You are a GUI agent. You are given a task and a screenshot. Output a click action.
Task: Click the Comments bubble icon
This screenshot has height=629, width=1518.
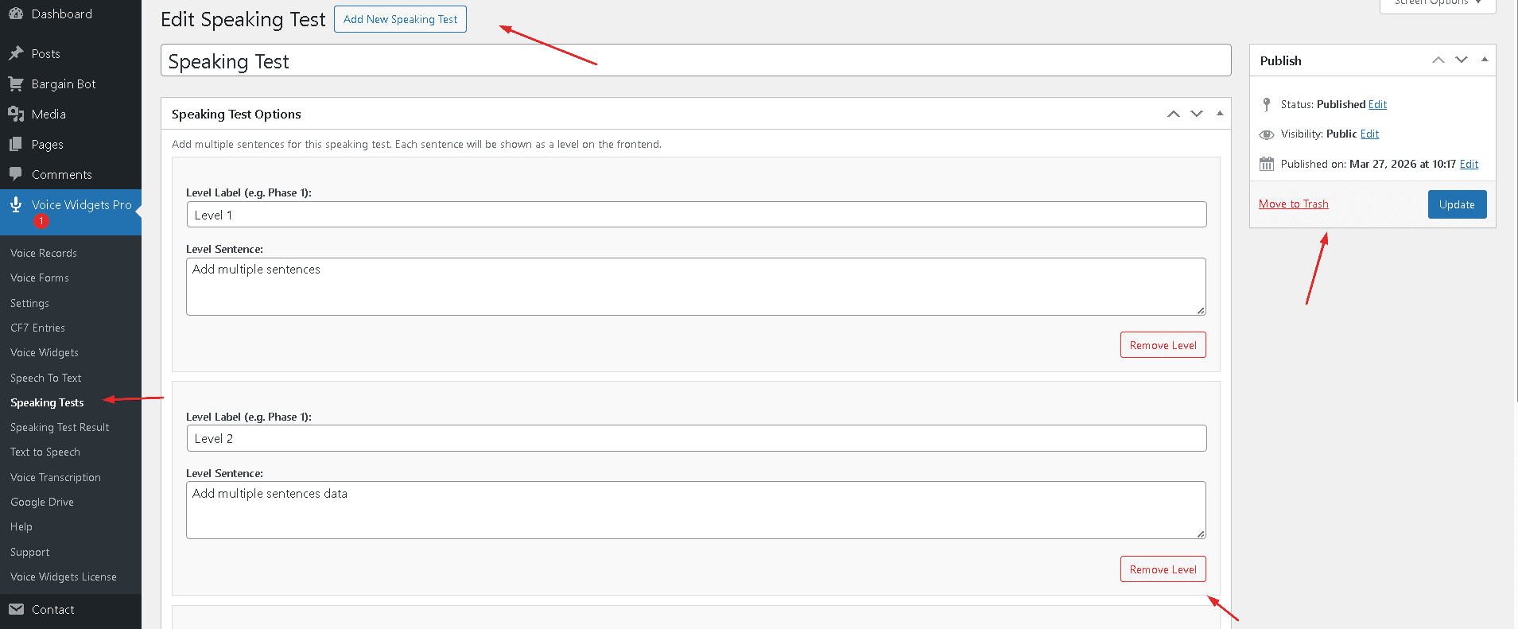click(x=16, y=174)
